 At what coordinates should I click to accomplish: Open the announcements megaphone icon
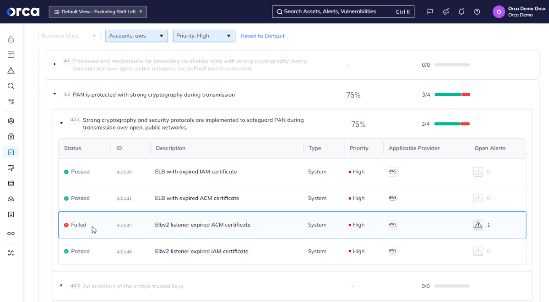[446, 11]
